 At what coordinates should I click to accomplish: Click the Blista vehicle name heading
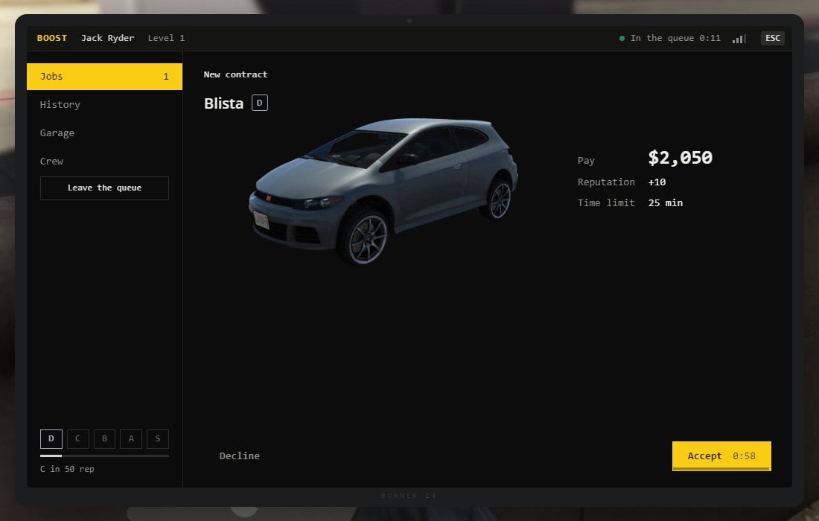point(223,103)
